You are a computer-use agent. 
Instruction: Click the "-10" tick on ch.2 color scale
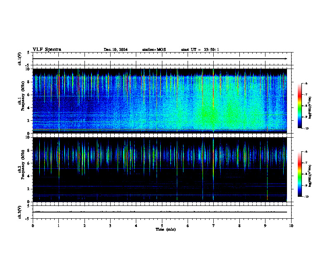point(306,197)
